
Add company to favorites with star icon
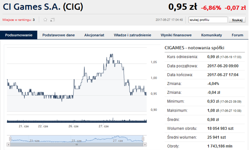45,20
